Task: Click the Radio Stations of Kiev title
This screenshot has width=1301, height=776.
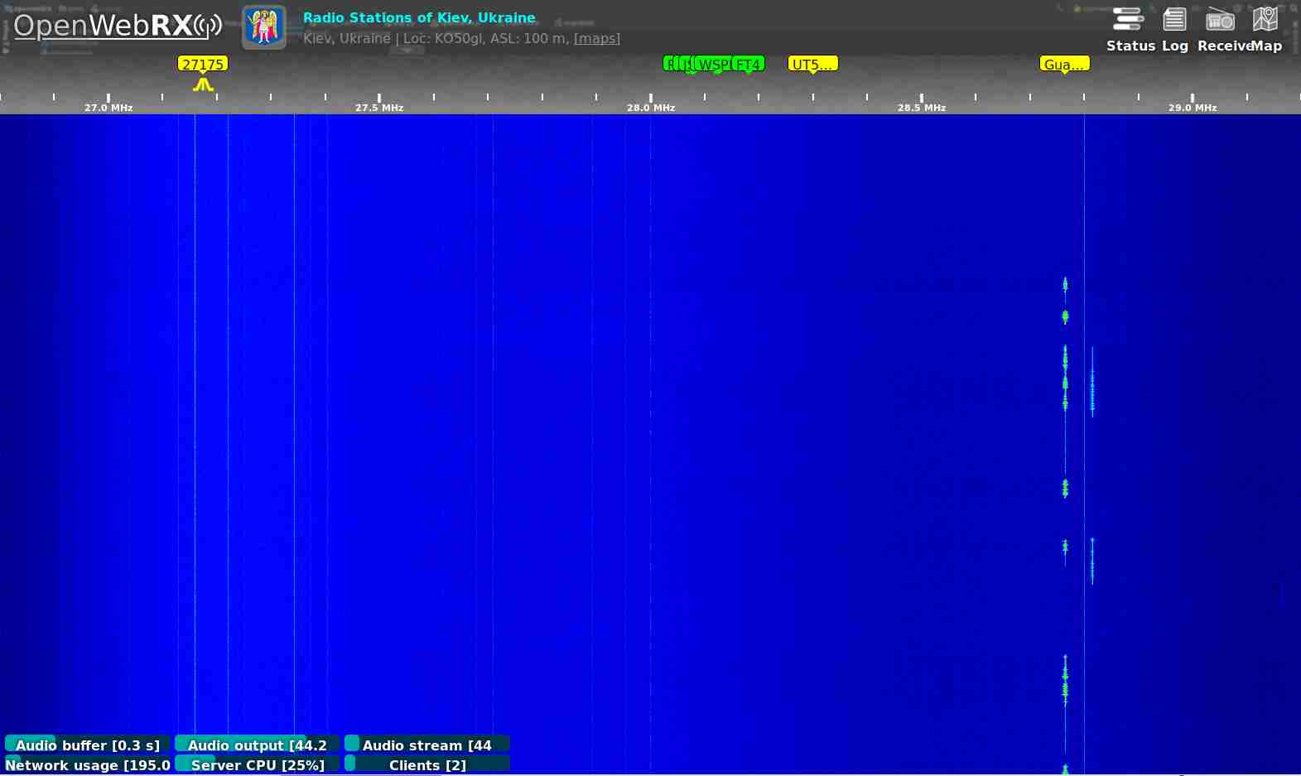Action: point(419,17)
